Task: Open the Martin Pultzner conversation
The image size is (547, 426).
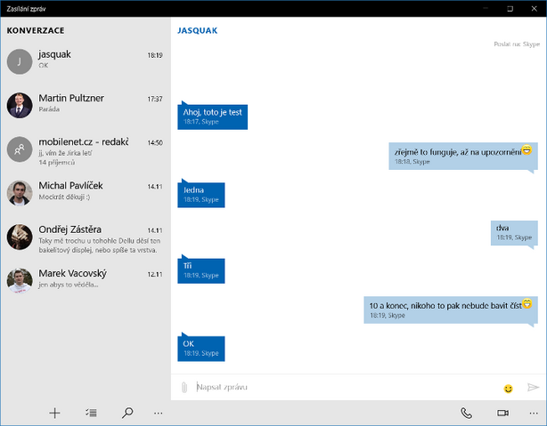Action: 86,106
